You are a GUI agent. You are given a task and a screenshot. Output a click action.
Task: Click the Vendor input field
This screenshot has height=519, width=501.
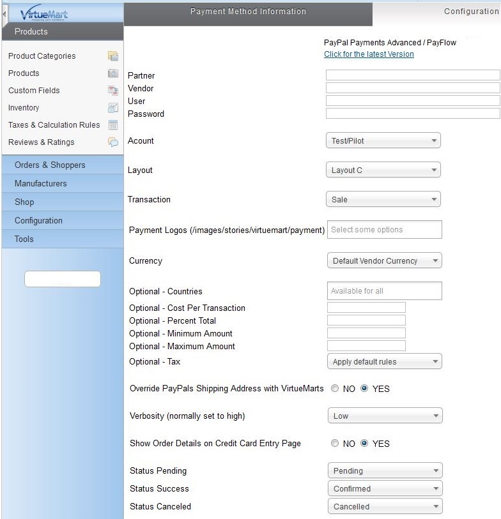click(x=413, y=87)
